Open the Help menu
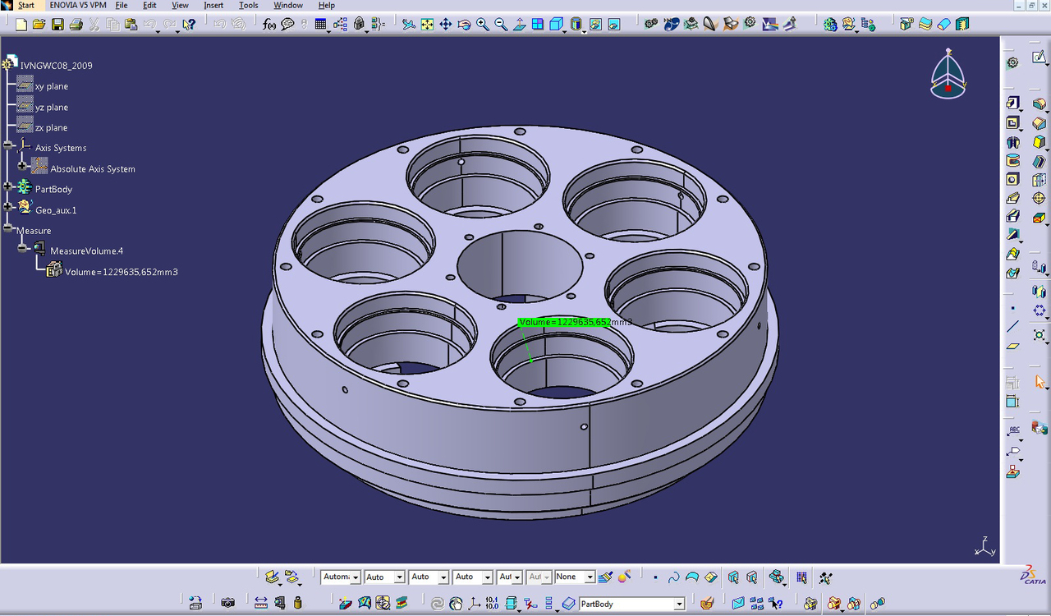Screen dimensions: 1051x616 327,5
